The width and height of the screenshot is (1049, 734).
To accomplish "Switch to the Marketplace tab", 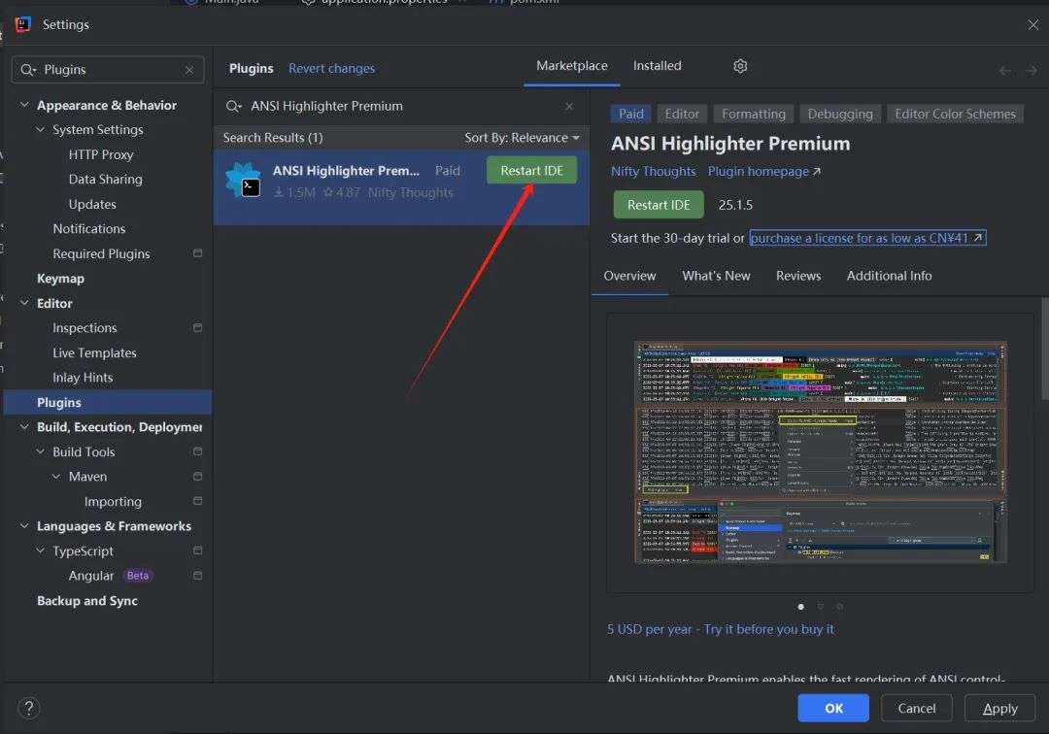I will pyautogui.click(x=571, y=66).
